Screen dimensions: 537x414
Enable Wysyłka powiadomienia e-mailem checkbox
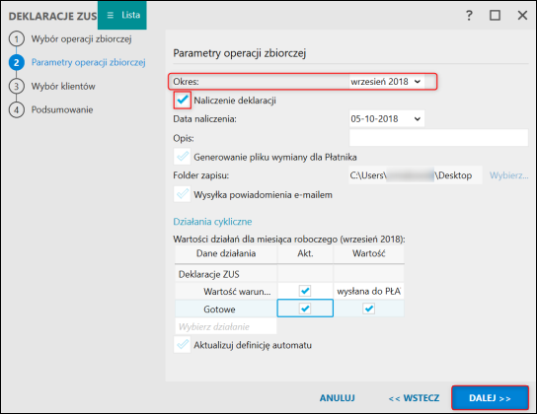point(183,194)
